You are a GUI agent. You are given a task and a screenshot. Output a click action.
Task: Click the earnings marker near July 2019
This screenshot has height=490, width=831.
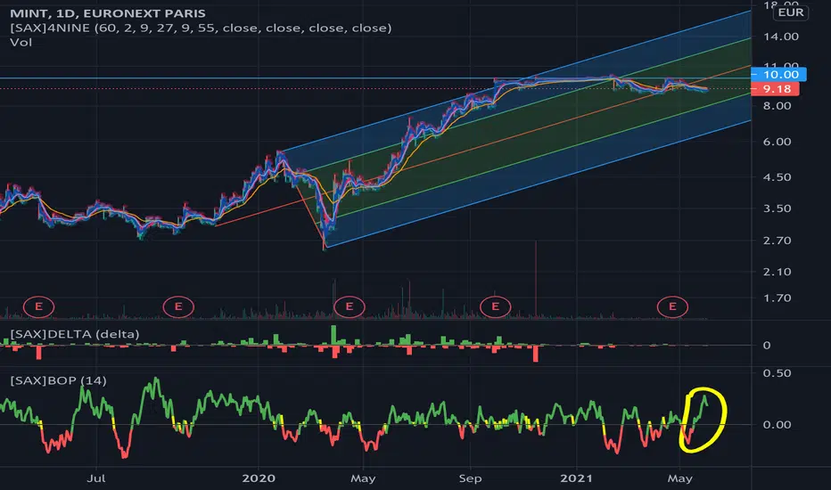(38, 306)
